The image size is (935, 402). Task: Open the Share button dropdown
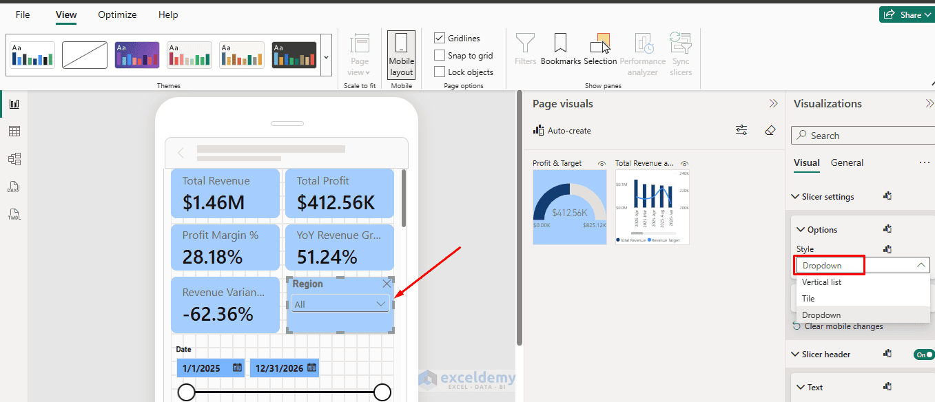pos(907,14)
